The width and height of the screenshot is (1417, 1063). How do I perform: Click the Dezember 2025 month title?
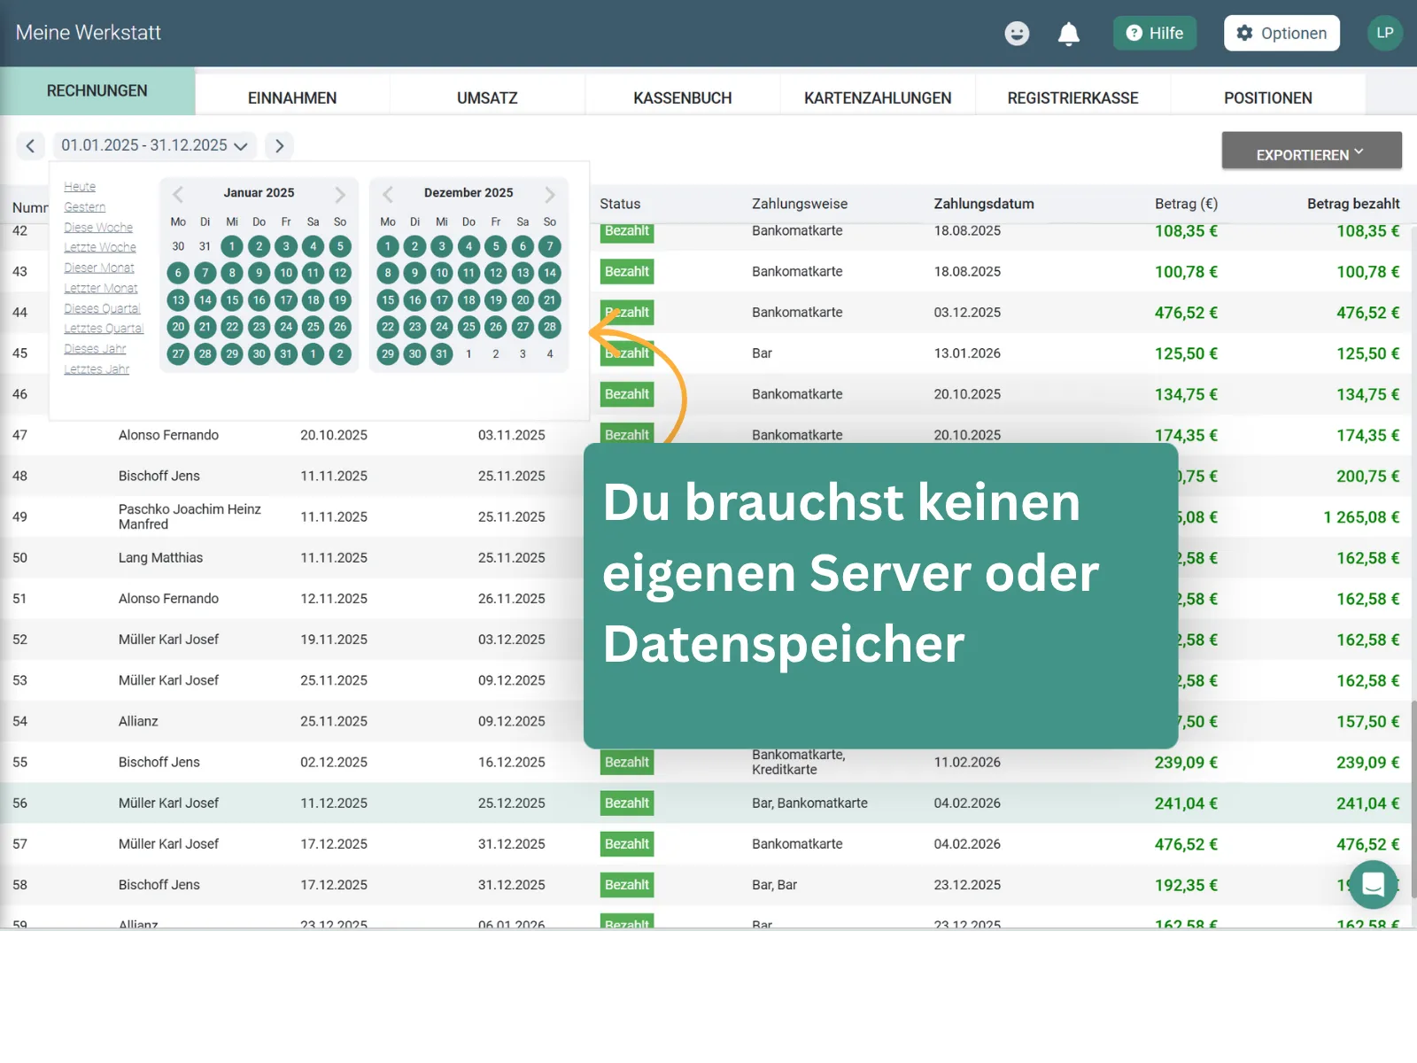click(468, 192)
